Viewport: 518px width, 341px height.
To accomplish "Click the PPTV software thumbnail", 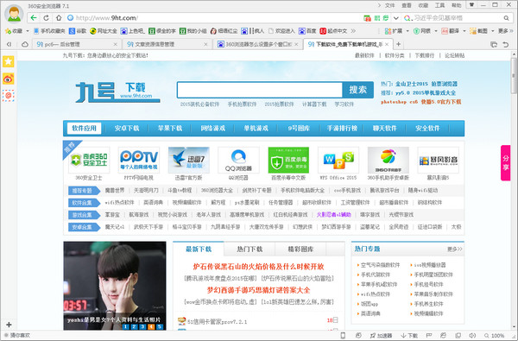I will [x=139, y=160].
